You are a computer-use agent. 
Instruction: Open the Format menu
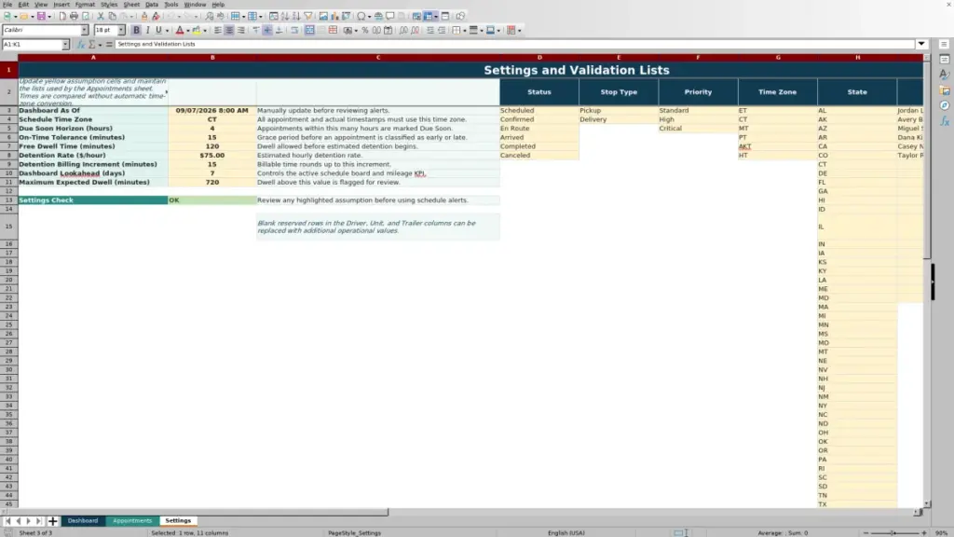[85, 5]
